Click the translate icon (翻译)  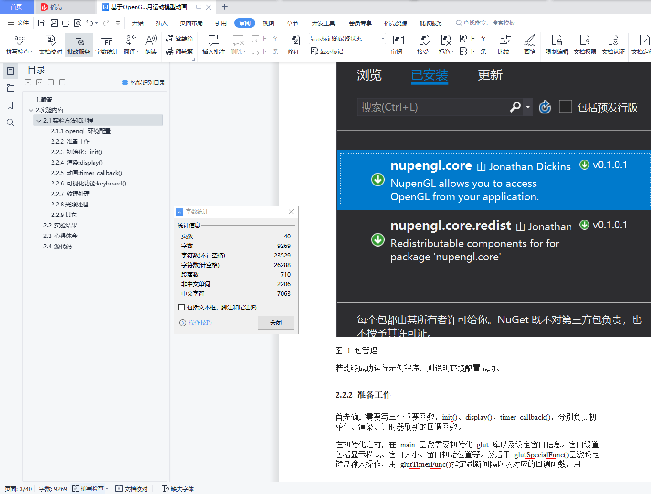pos(131,45)
